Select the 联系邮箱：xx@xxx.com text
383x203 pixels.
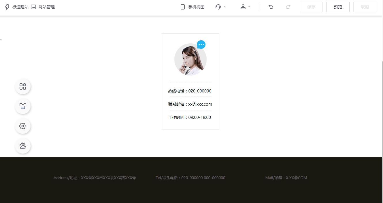click(190, 104)
